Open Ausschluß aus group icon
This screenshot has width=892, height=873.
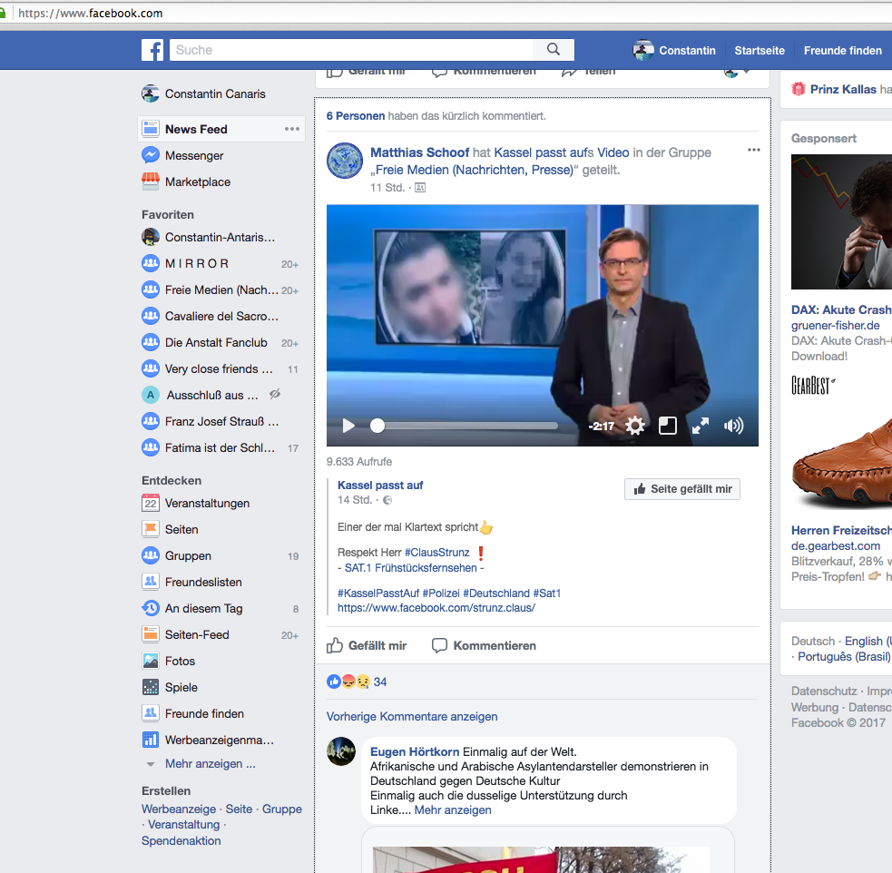pos(151,395)
